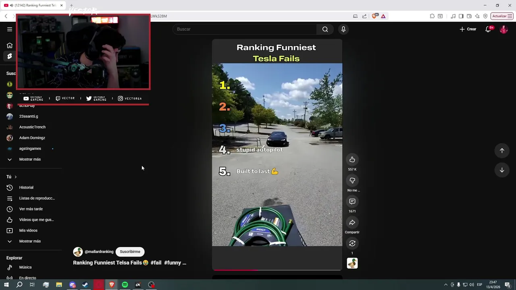Go to previous short with up arrow

click(x=502, y=151)
